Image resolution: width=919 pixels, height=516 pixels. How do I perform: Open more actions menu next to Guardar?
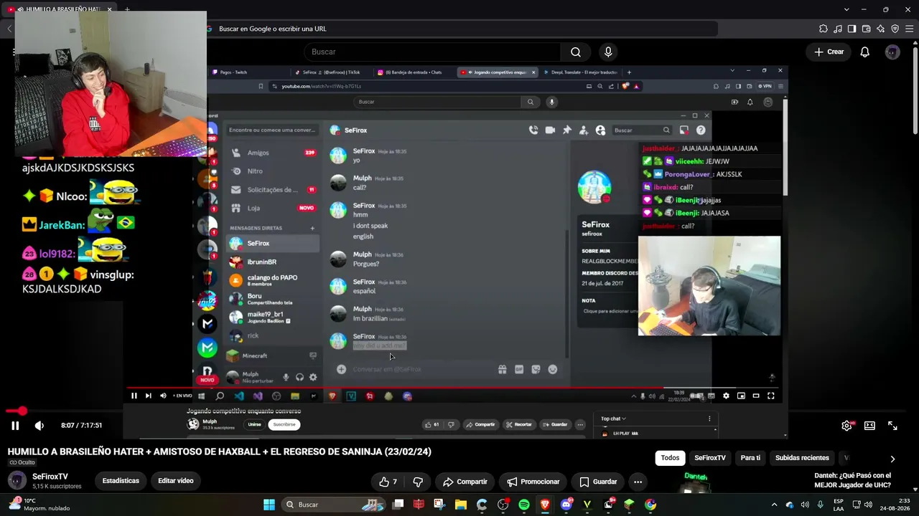(x=638, y=482)
